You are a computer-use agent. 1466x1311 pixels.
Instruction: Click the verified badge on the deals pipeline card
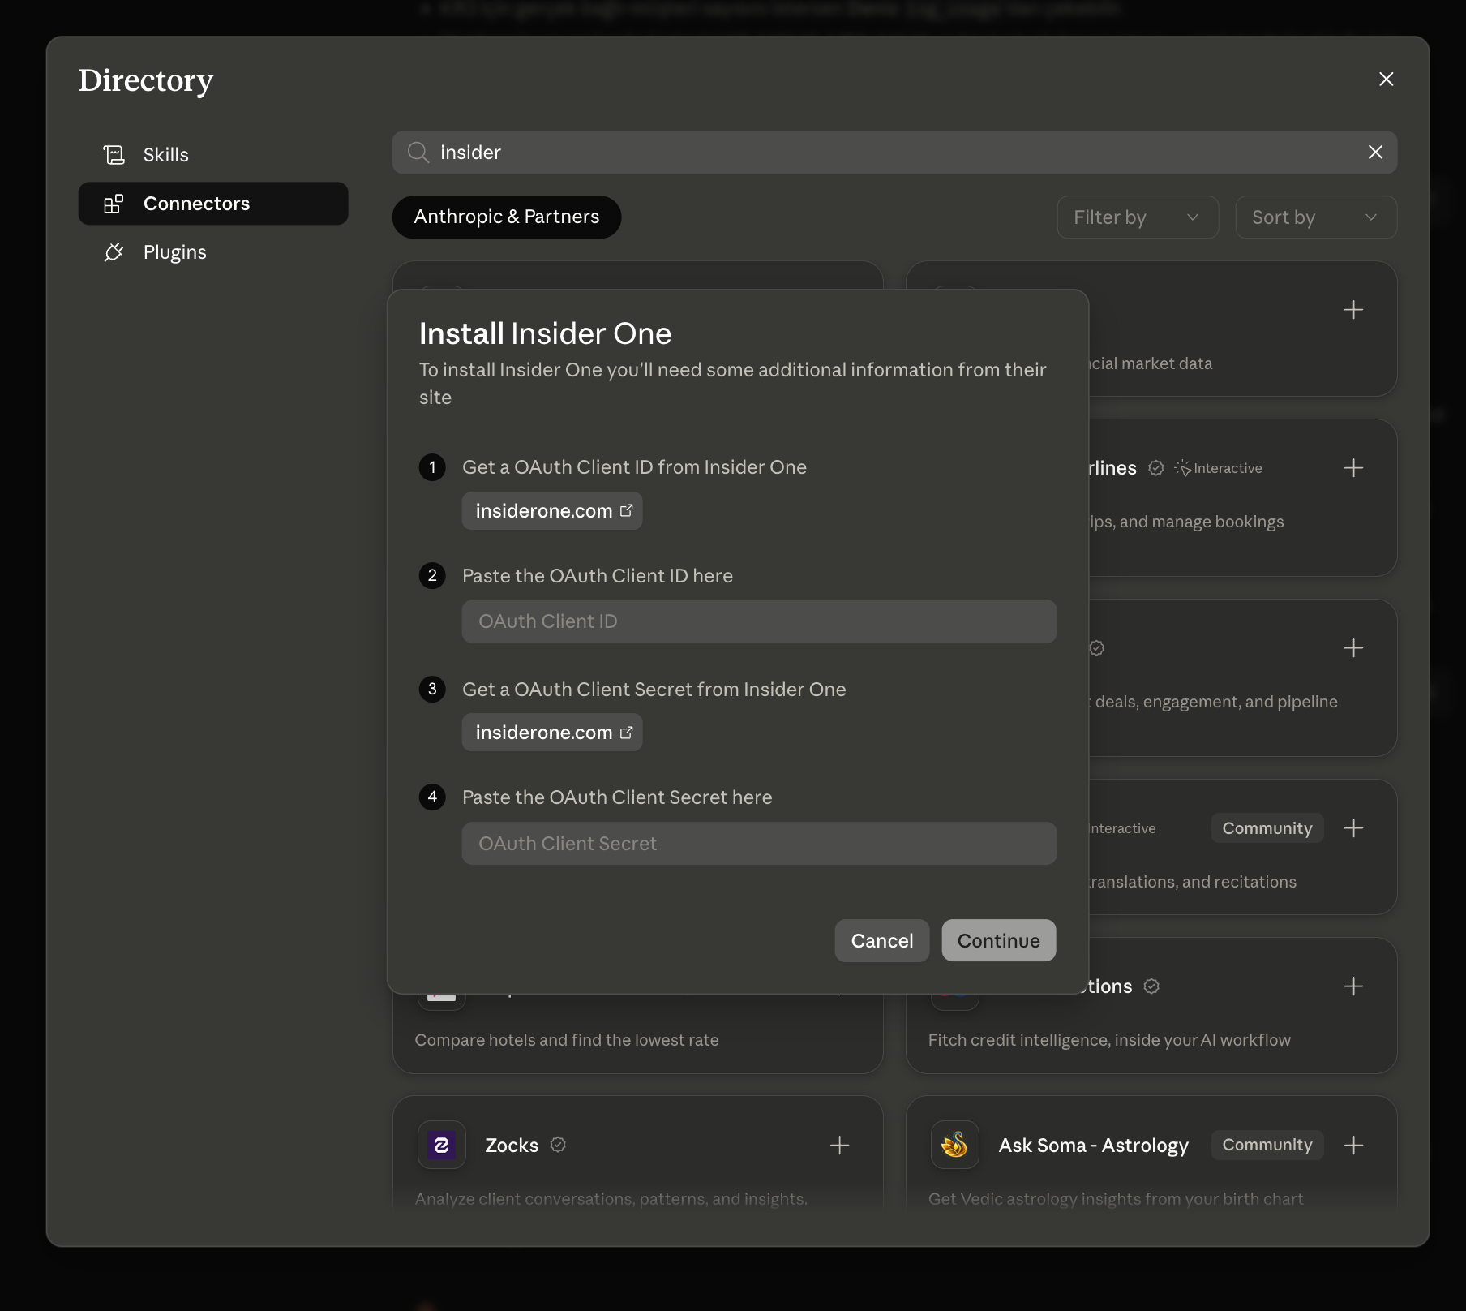pyautogui.click(x=1097, y=648)
